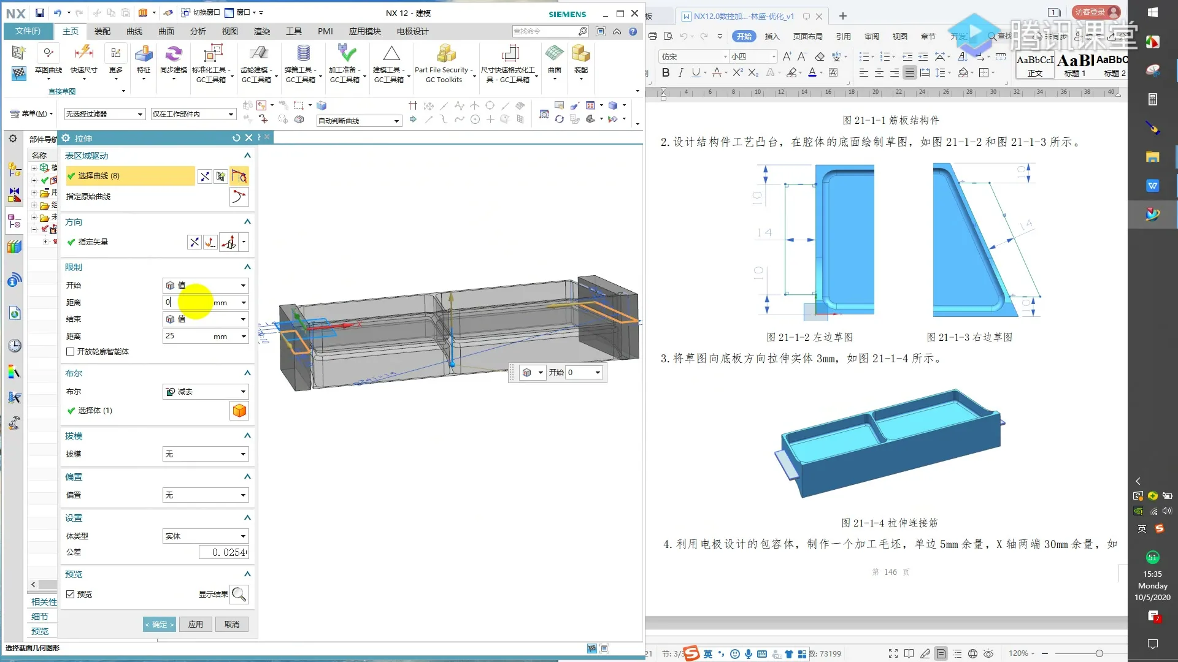
Task: Toggle the Preview checkbox
Action: 71,594
